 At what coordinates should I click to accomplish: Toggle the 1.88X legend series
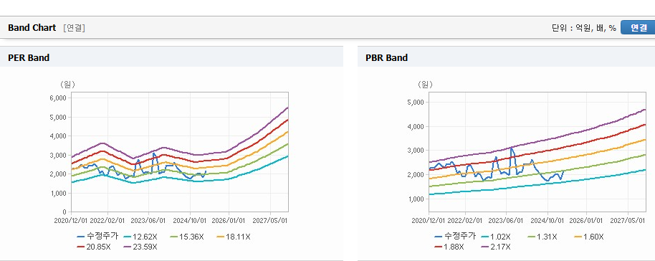pyautogui.click(x=449, y=247)
